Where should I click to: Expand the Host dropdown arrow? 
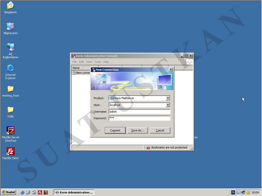[168, 105]
